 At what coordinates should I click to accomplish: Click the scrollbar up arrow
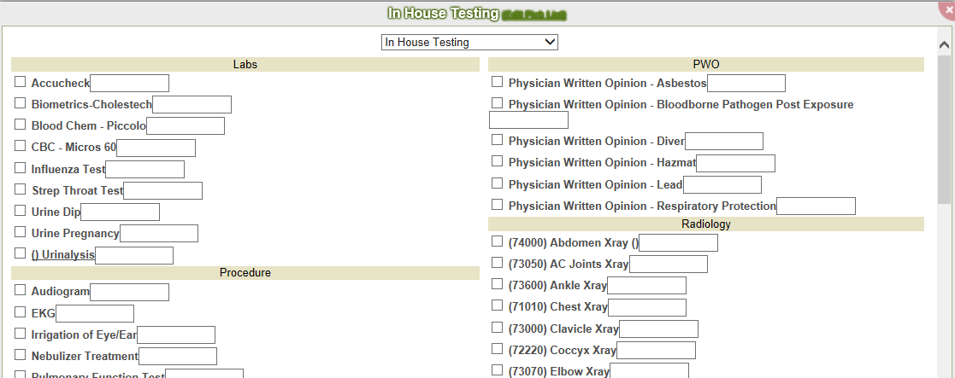click(x=944, y=44)
